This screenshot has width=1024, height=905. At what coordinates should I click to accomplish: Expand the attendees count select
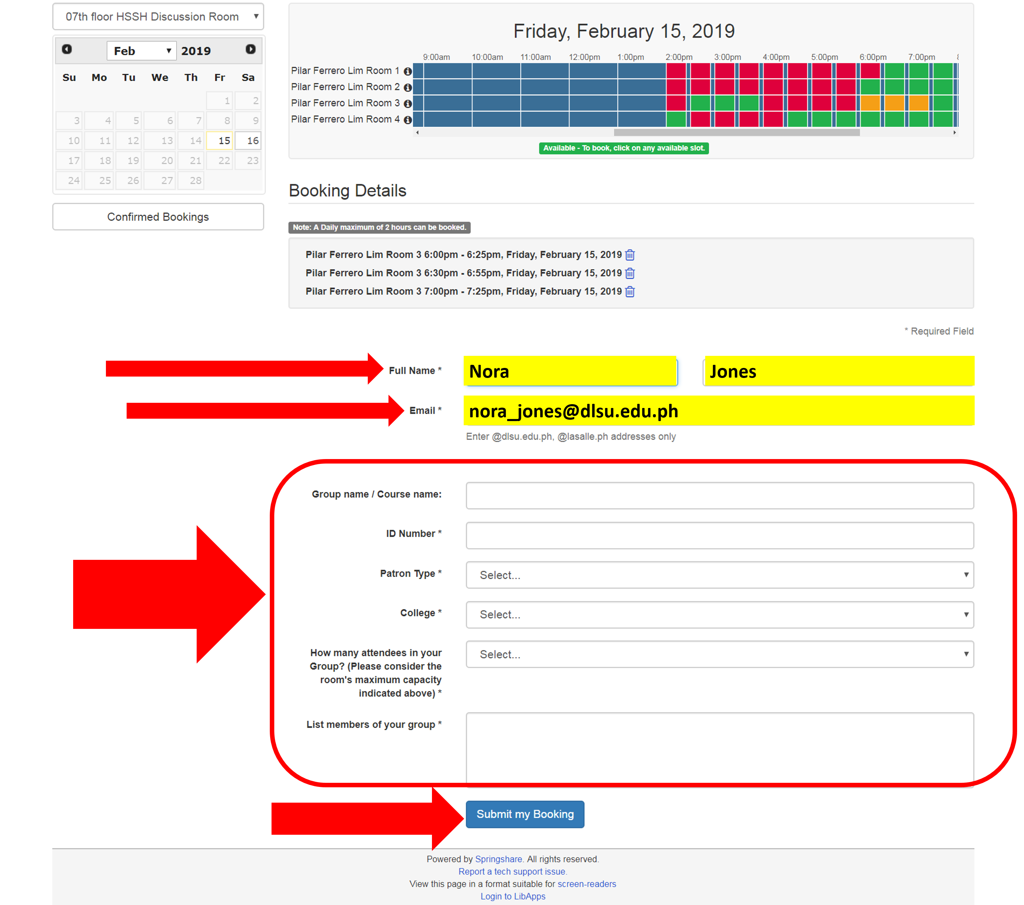(720, 654)
